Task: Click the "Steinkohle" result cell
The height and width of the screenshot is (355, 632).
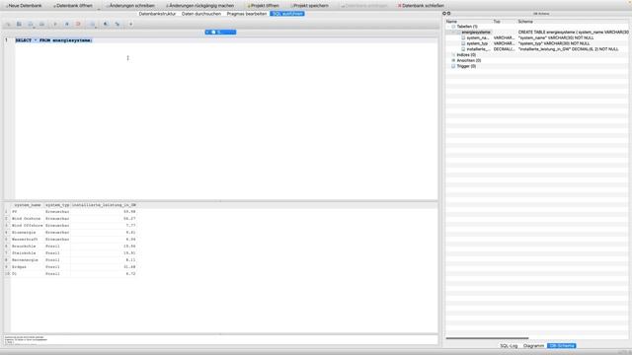Action: click(27, 253)
